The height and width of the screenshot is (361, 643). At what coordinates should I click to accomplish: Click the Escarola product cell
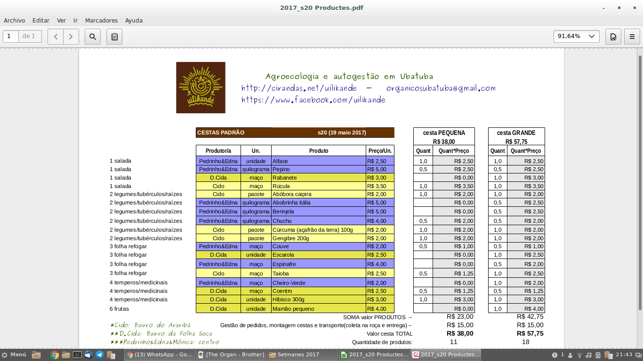(319, 255)
